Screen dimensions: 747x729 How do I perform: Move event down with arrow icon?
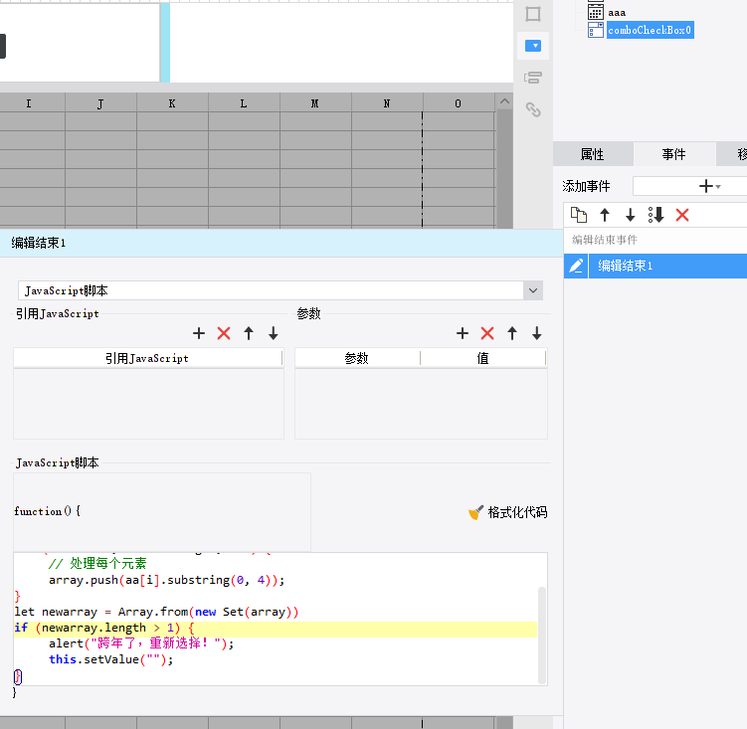tap(630, 215)
